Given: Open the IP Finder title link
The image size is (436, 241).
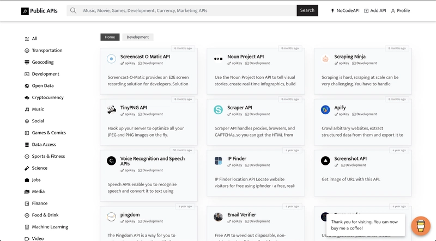Looking at the screenshot, I should (x=237, y=158).
